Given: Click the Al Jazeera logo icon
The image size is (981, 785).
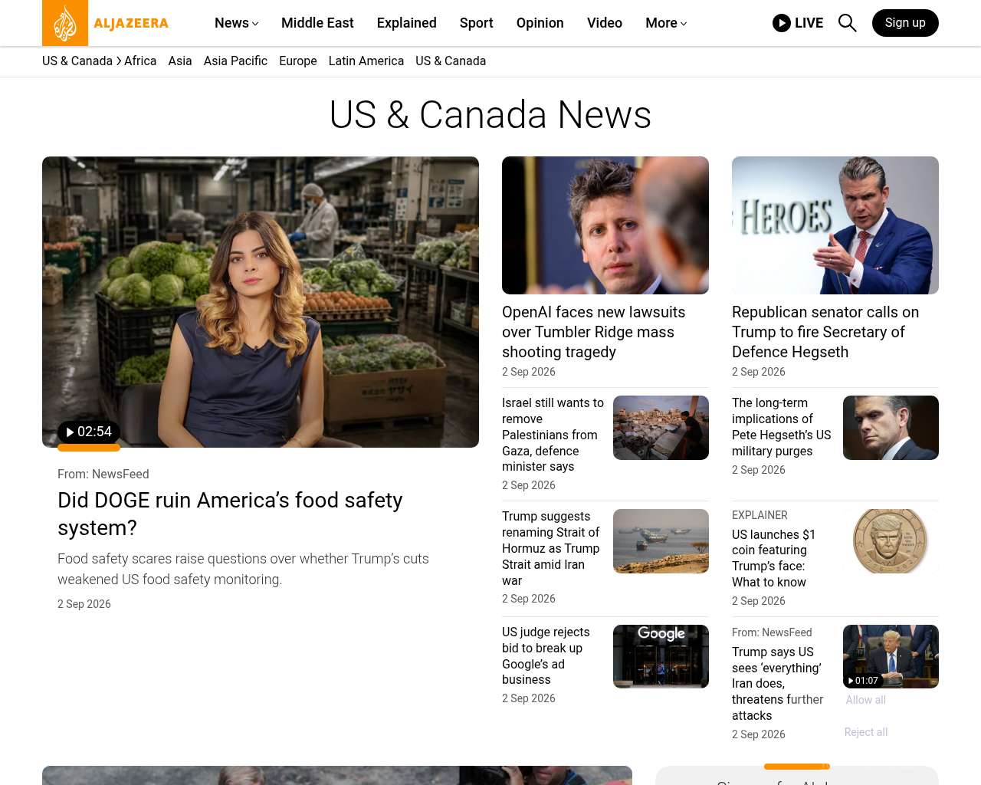Looking at the screenshot, I should point(65,23).
